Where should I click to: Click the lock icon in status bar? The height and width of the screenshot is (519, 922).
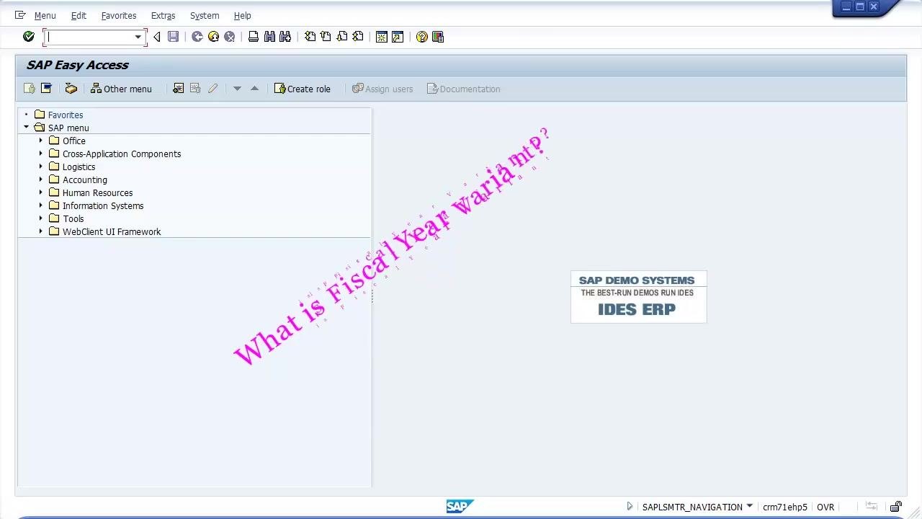coord(896,507)
